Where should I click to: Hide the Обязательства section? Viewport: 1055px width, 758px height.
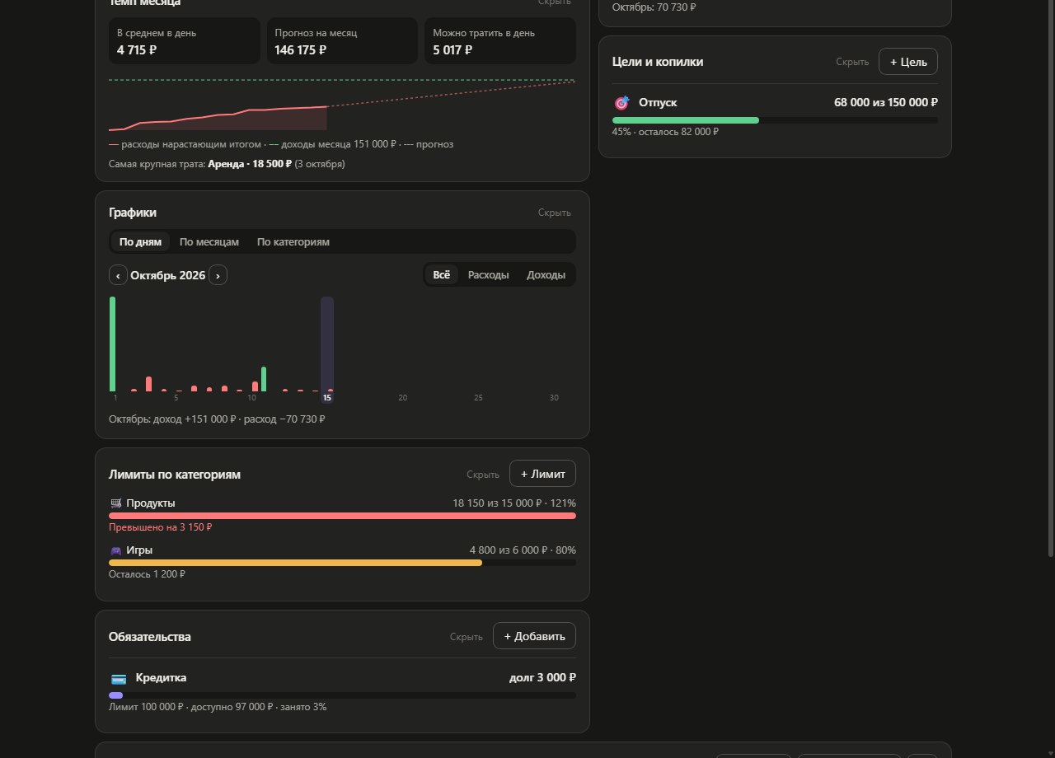[467, 637]
